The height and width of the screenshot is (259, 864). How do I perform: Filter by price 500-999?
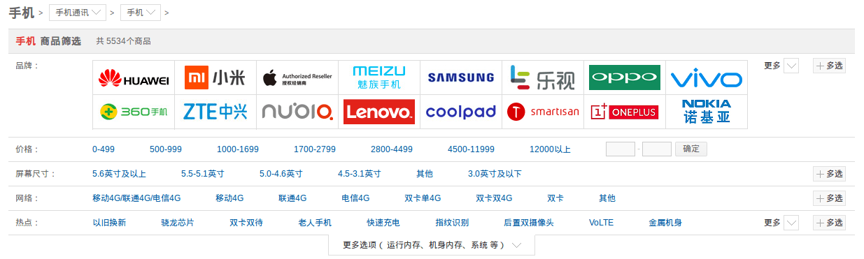tap(166, 149)
